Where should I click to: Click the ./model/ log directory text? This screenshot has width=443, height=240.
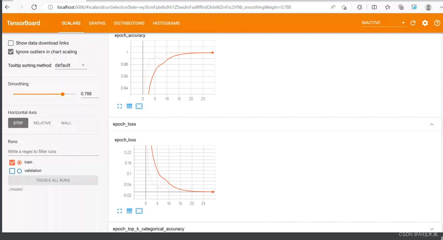[x=16, y=189]
